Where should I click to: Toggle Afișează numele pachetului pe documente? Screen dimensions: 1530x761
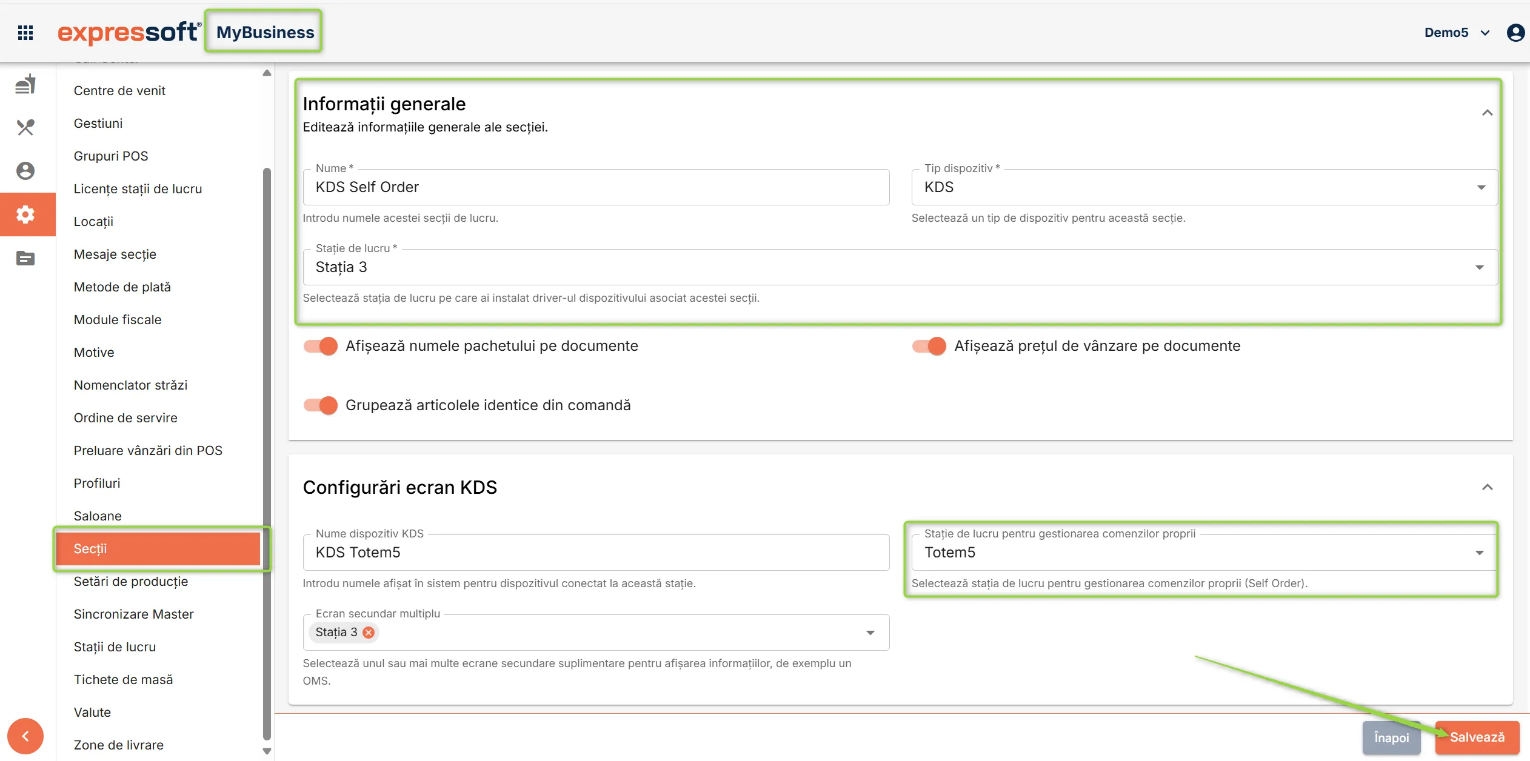(x=321, y=346)
